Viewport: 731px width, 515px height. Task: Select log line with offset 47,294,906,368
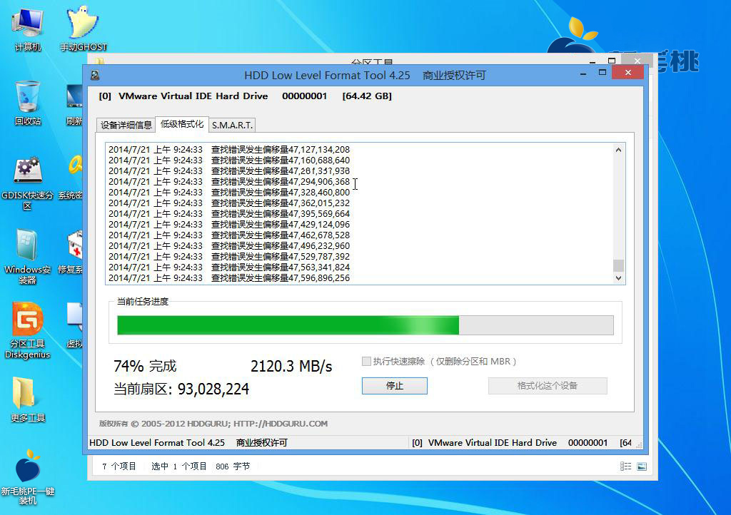click(229, 182)
